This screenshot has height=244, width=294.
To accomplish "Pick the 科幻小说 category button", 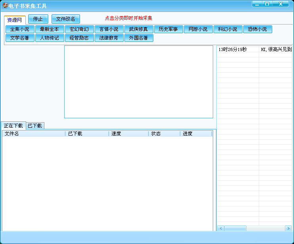I will (x=228, y=29).
